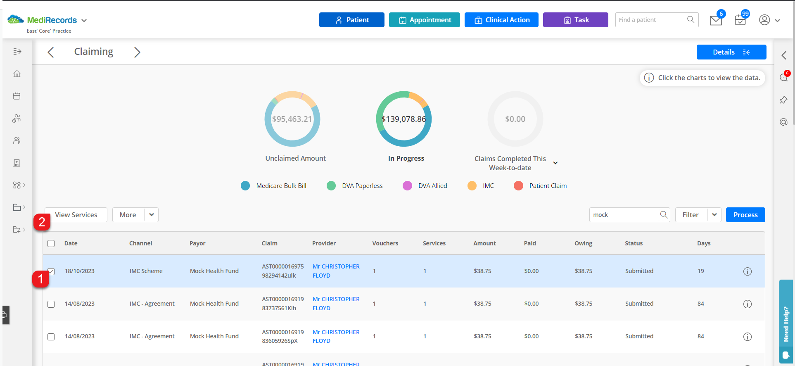This screenshot has width=795, height=366.
Task: Click the Process button
Action: point(745,215)
